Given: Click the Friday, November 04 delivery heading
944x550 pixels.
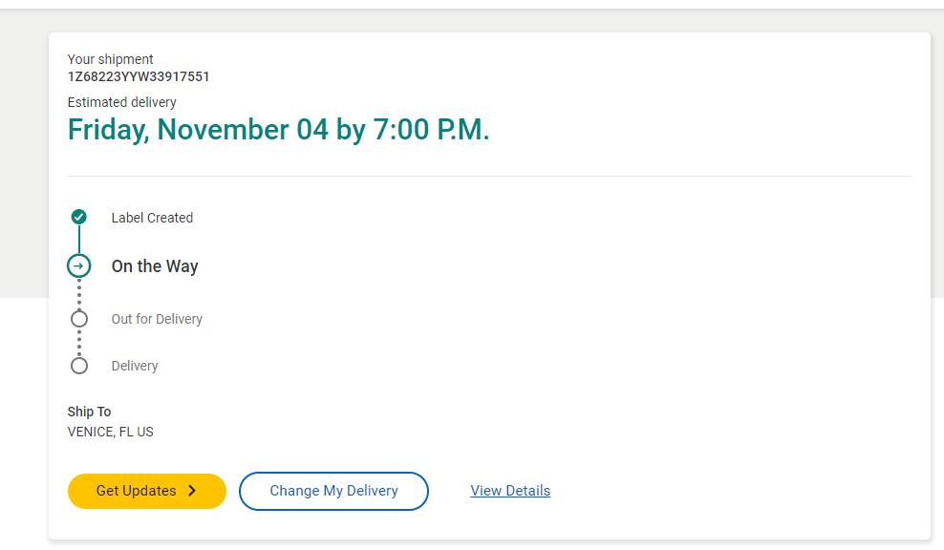Looking at the screenshot, I should coord(278,130).
